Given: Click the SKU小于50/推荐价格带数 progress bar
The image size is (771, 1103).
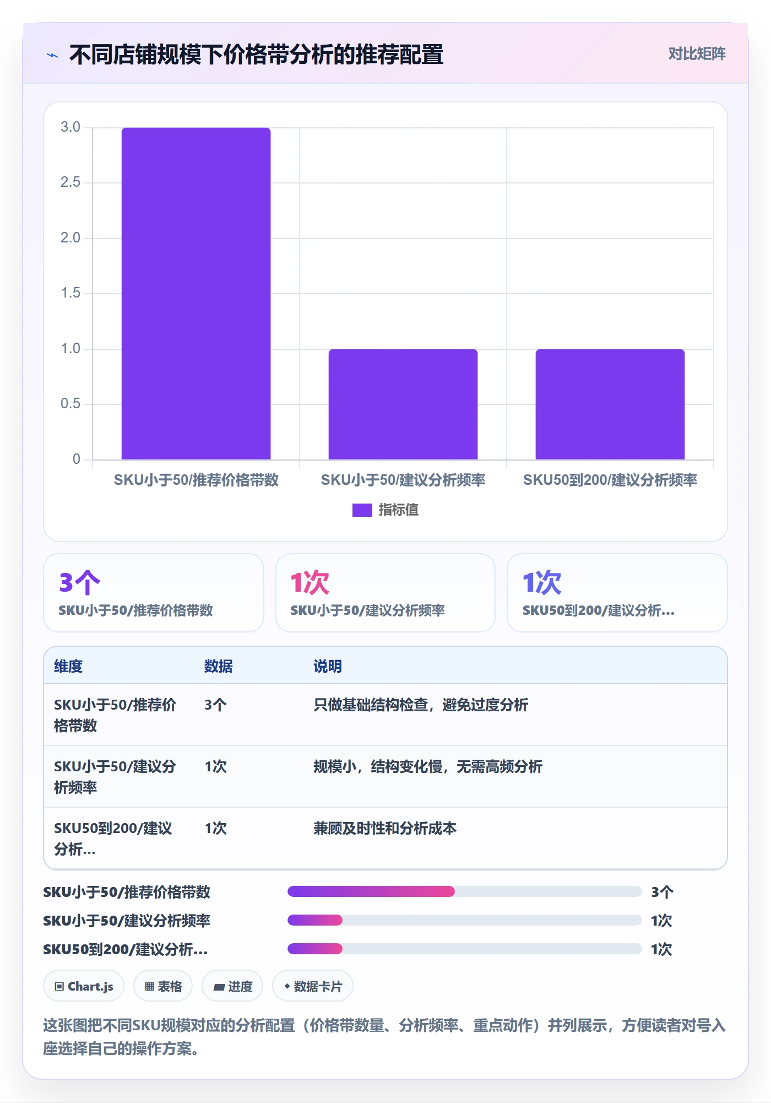Looking at the screenshot, I should pos(464,891).
